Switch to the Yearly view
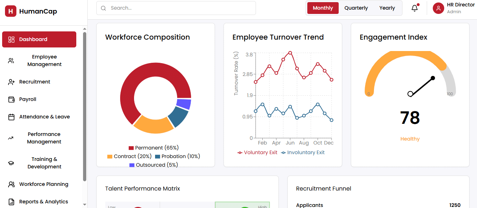 point(387,8)
